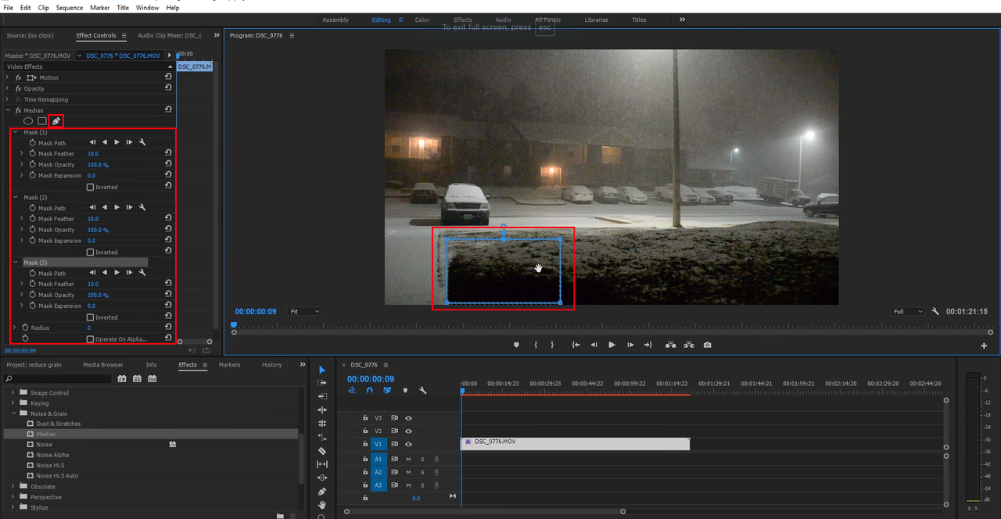Collapse Mask (1) properties
This screenshot has height=519, width=1001.
pyautogui.click(x=15, y=132)
